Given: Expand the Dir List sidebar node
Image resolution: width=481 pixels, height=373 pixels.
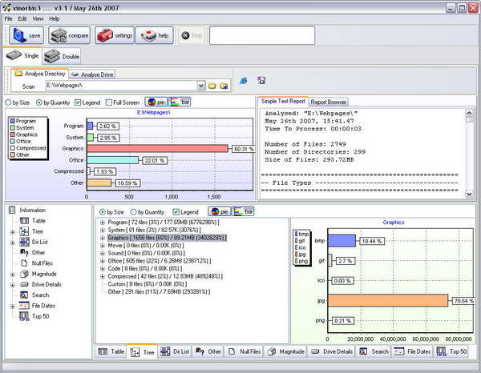Looking at the screenshot, I should coord(13,242).
